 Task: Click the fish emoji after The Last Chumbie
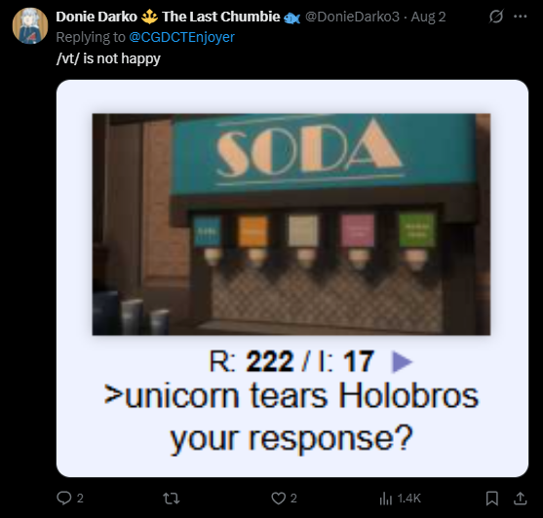coord(291,18)
